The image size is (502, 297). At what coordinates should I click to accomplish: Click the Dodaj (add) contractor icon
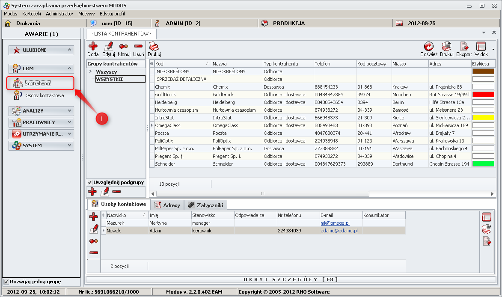point(93,46)
